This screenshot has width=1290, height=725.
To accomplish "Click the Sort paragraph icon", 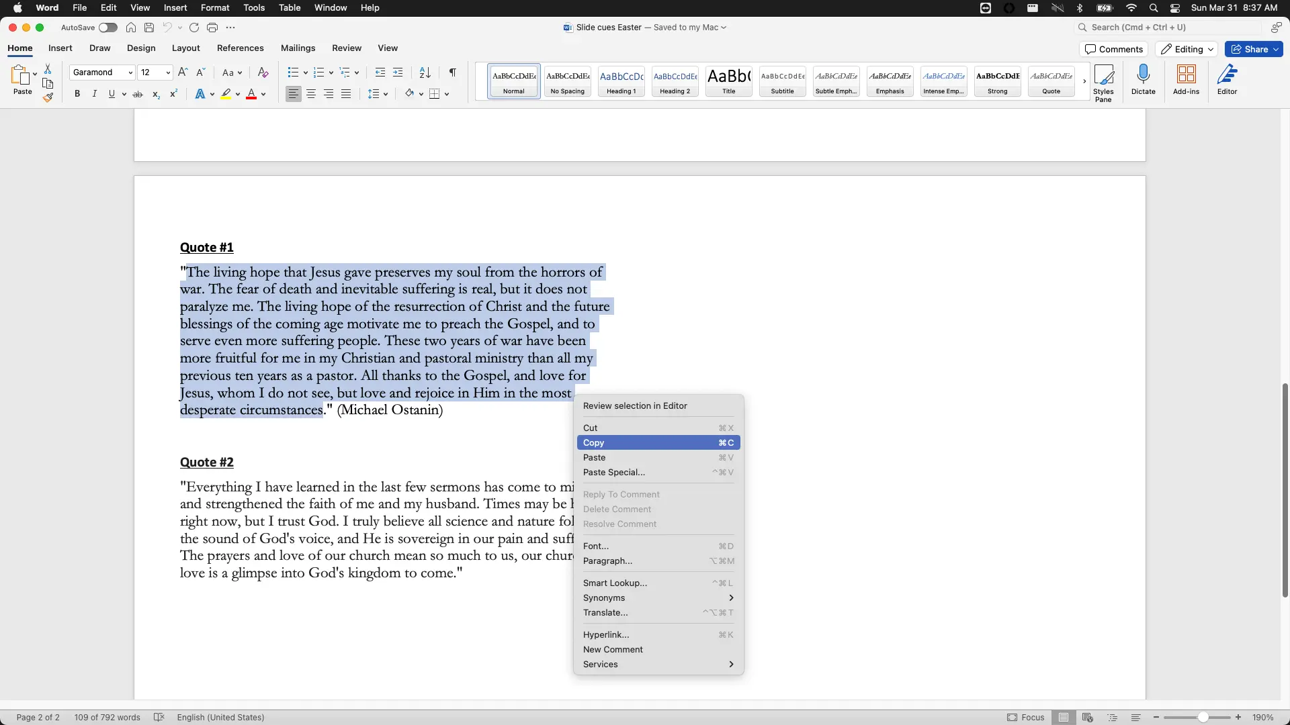I will [425, 72].
